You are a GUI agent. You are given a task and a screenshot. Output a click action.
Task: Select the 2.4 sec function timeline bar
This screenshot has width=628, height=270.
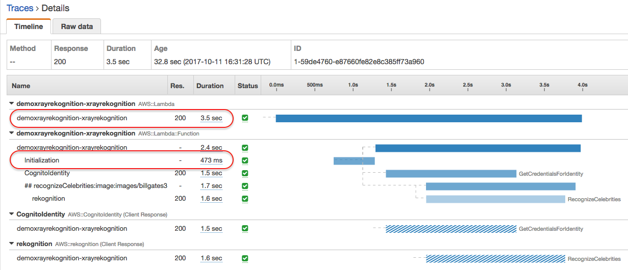coord(478,148)
